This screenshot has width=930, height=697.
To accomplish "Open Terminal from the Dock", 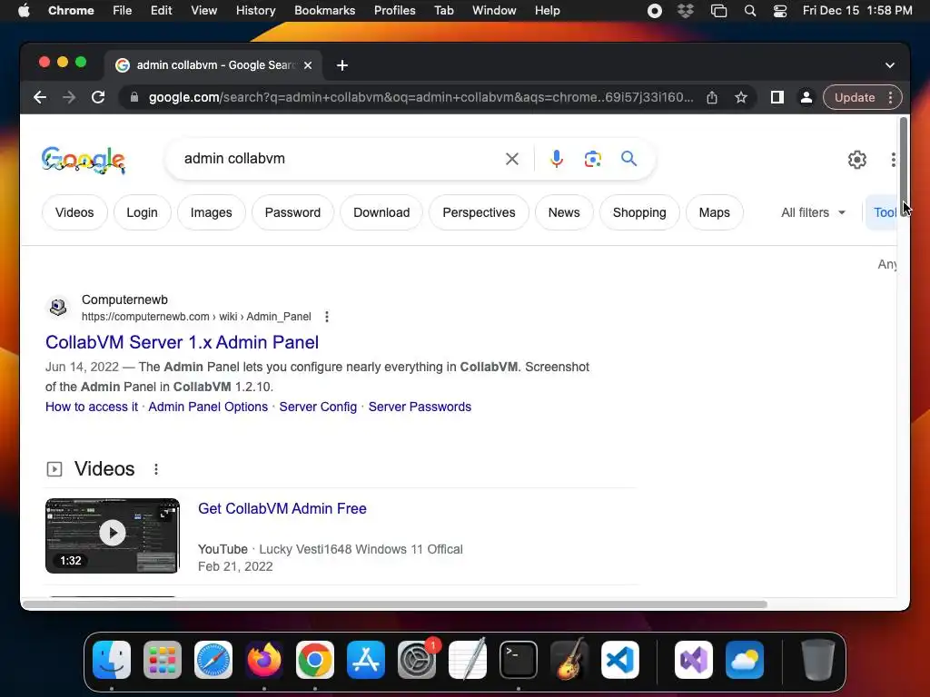I will 519,660.
